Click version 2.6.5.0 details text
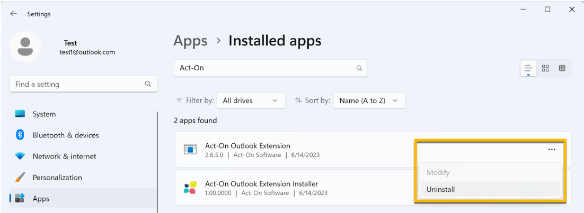This screenshot has width=584, height=213. pyautogui.click(x=262, y=155)
